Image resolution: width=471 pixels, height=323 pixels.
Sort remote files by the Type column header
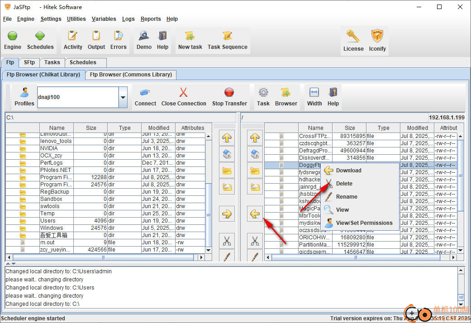point(383,128)
